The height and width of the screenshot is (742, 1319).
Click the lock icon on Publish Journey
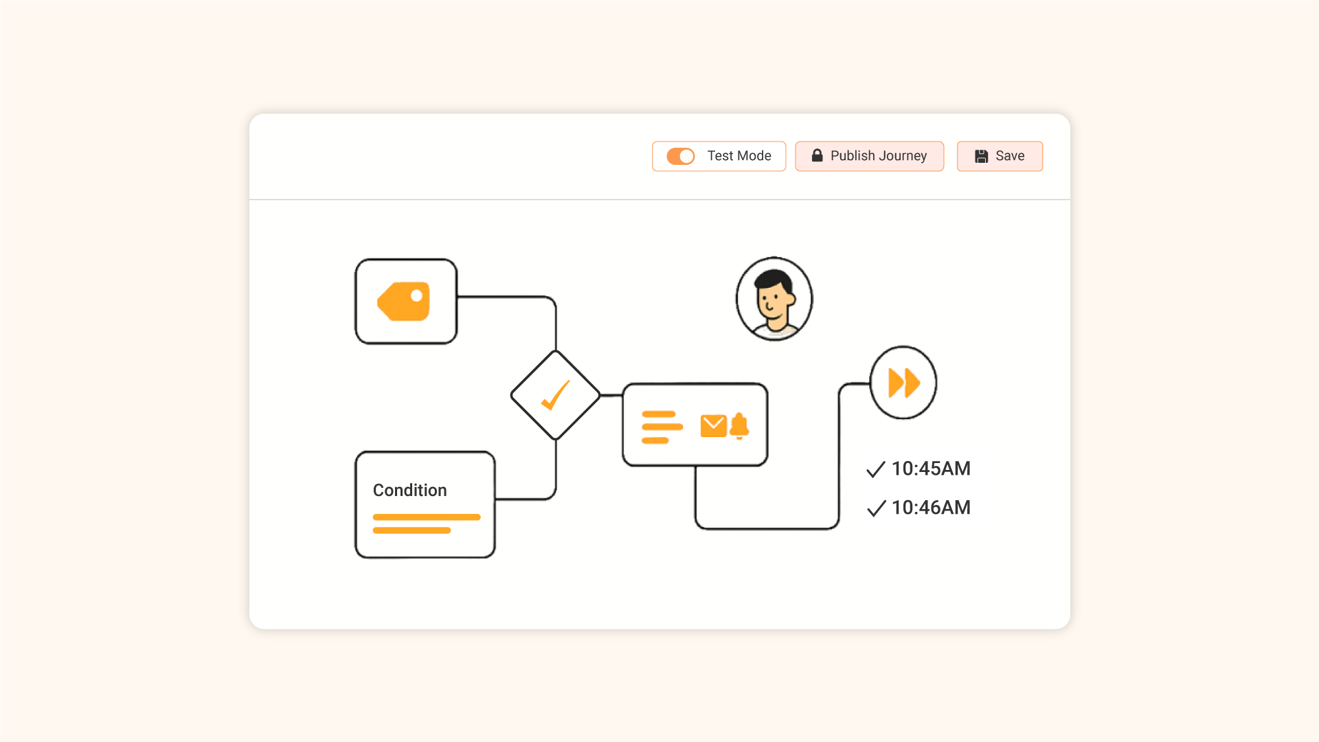coord(817,155)
